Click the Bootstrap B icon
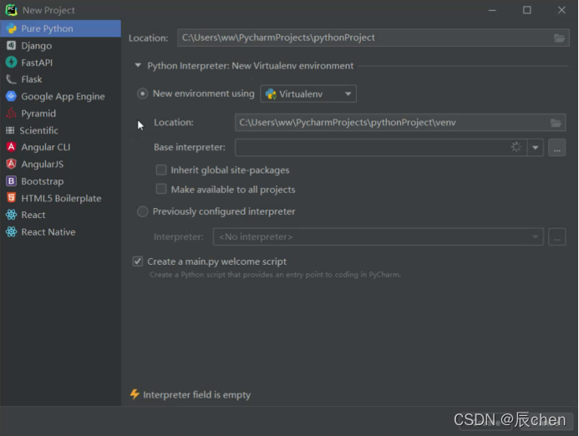This screenshot has width=579, height=436. coord(11,181)
